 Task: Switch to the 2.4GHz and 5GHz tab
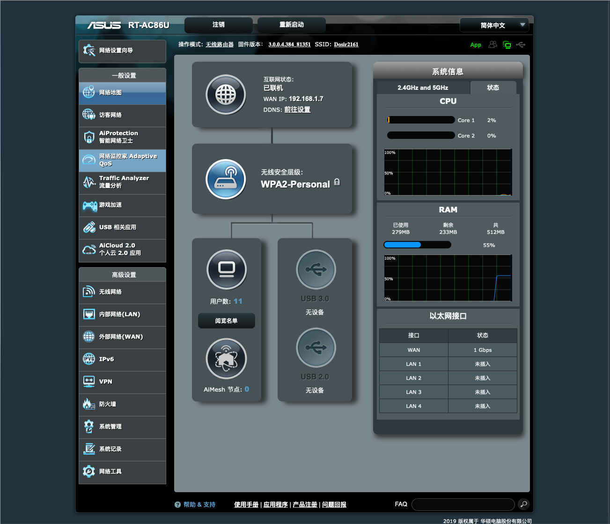click(423, 87)
